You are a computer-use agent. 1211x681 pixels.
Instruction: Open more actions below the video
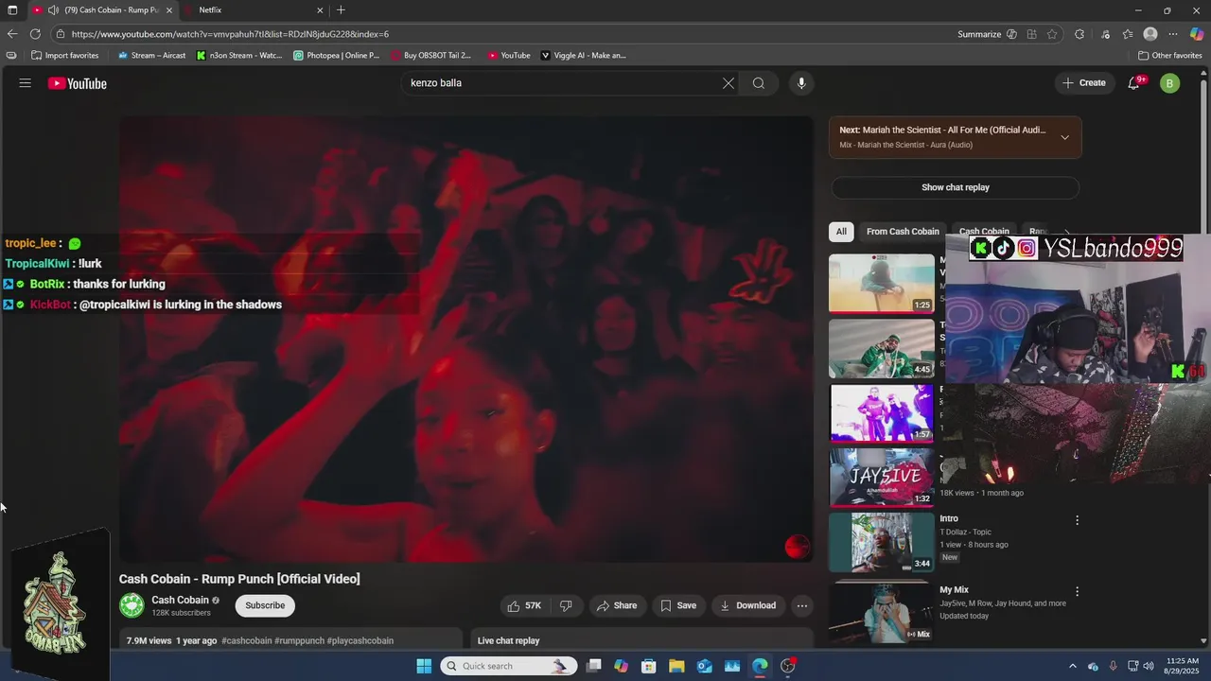802,605
